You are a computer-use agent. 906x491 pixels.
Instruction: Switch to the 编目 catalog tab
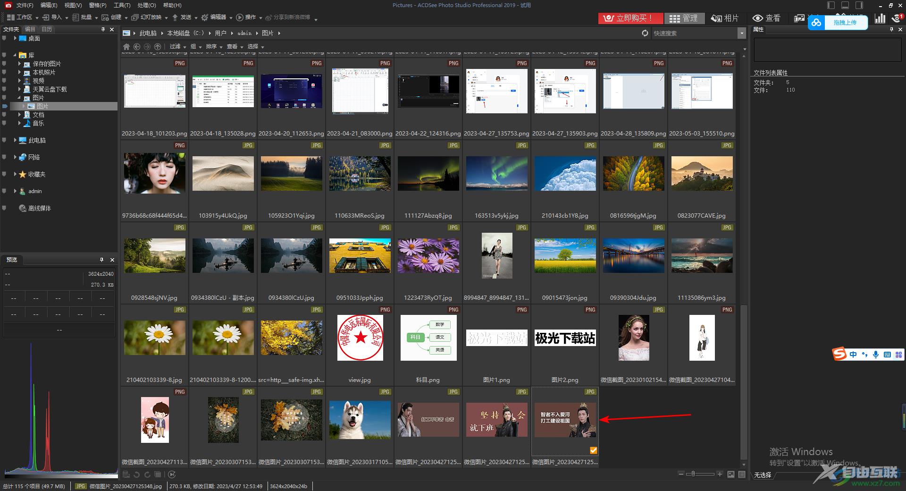pyautogui.click(x=30, y=29)
